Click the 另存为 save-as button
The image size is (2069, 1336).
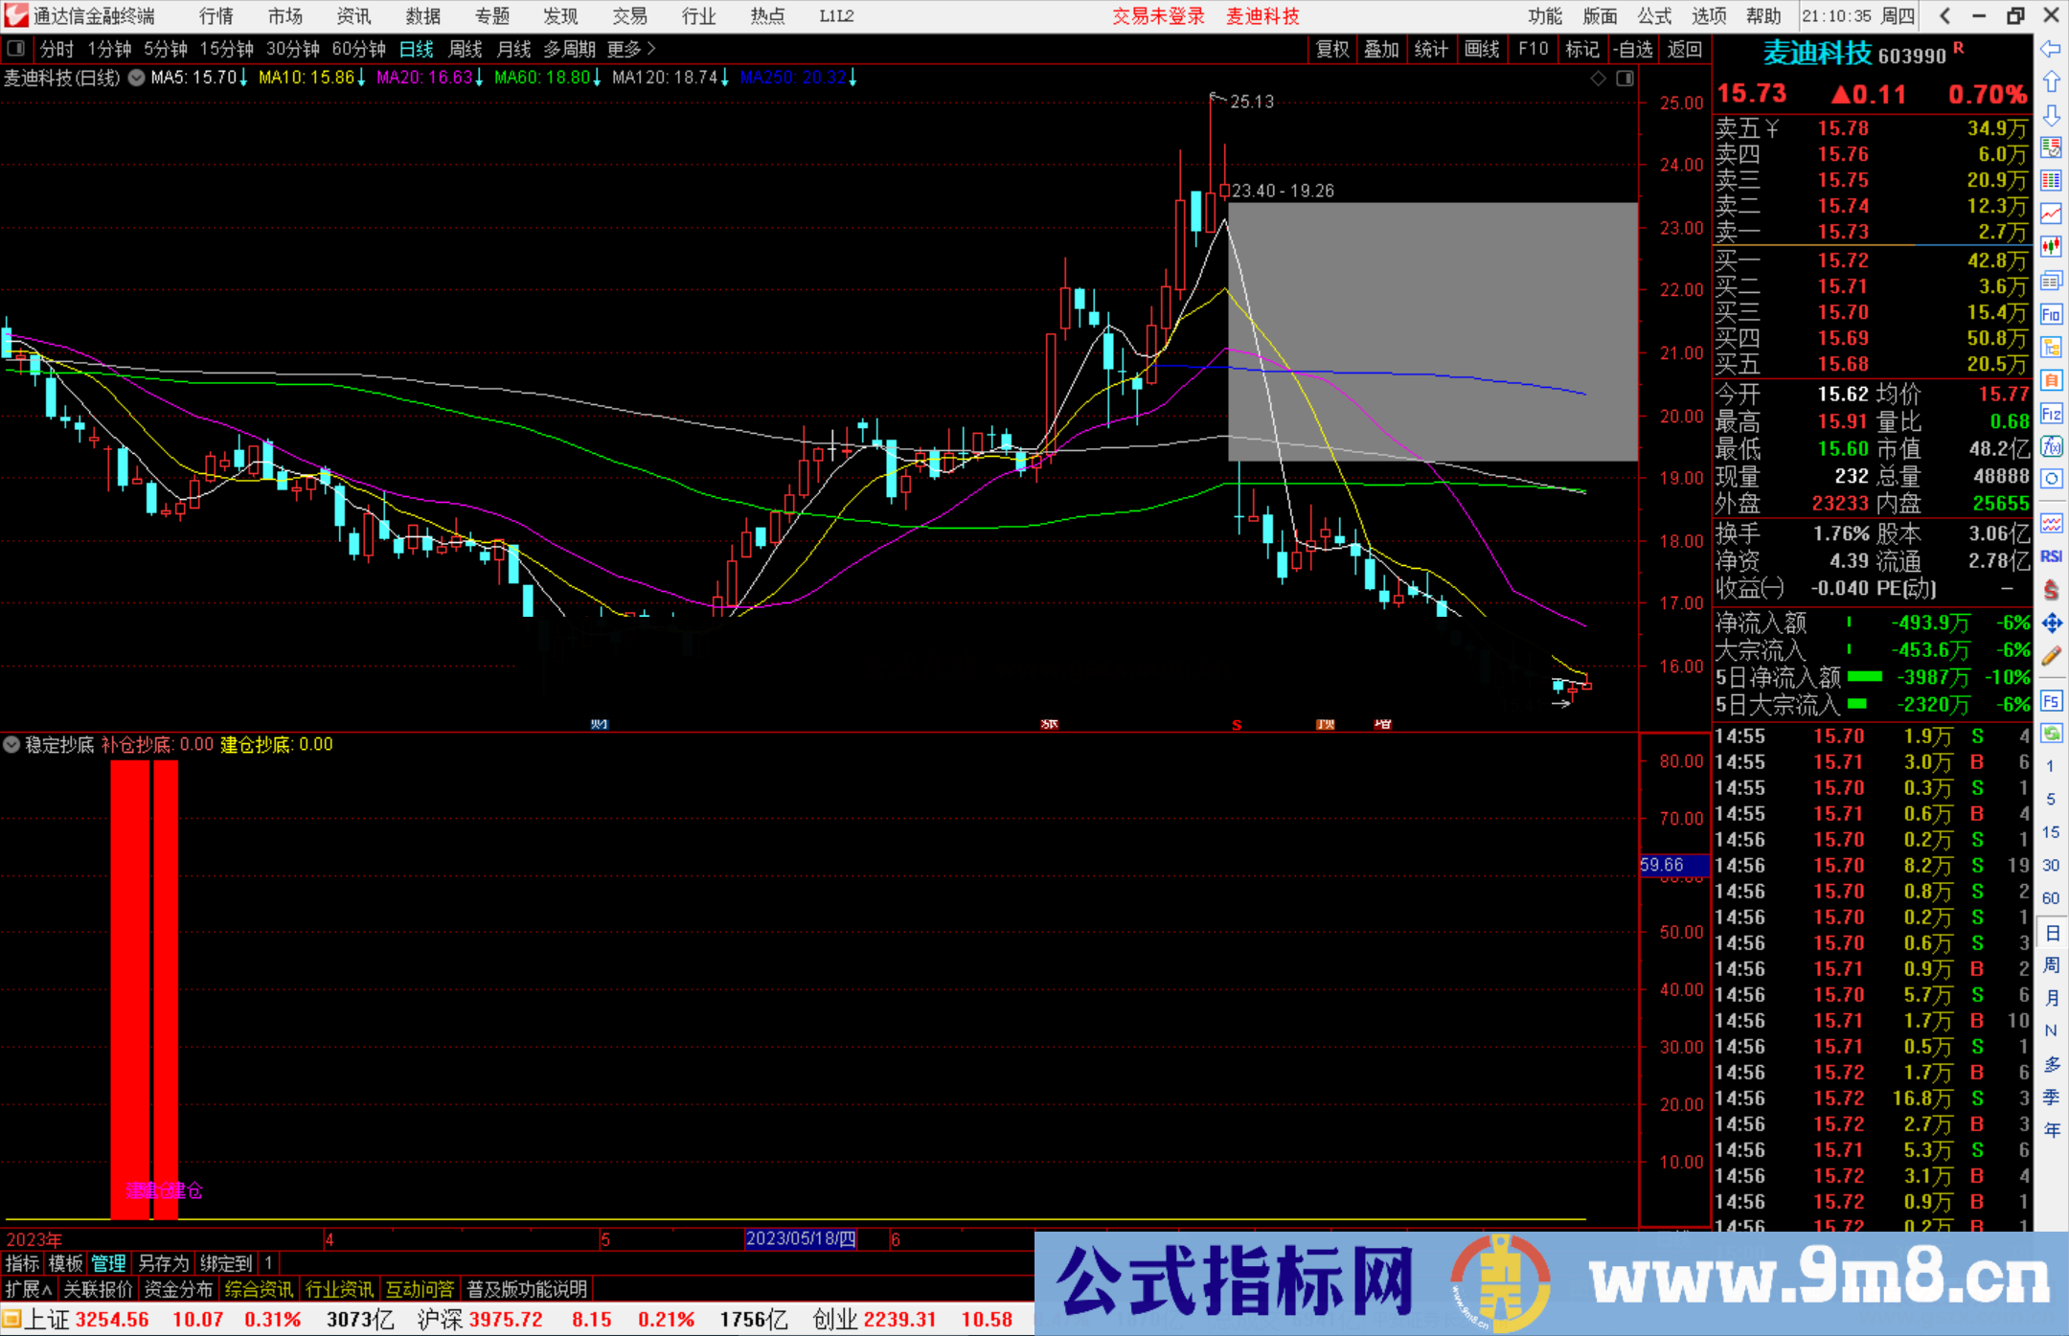(163, 1264)
